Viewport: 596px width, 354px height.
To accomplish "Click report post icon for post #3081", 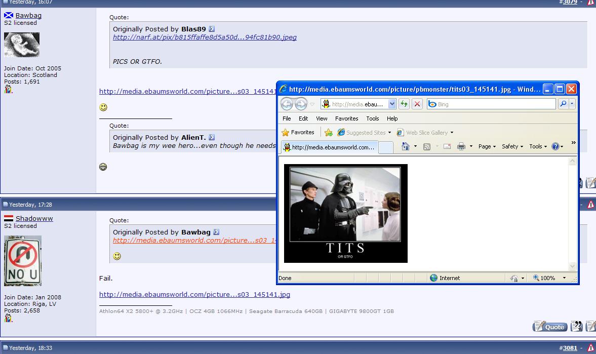I will [591, 347].
